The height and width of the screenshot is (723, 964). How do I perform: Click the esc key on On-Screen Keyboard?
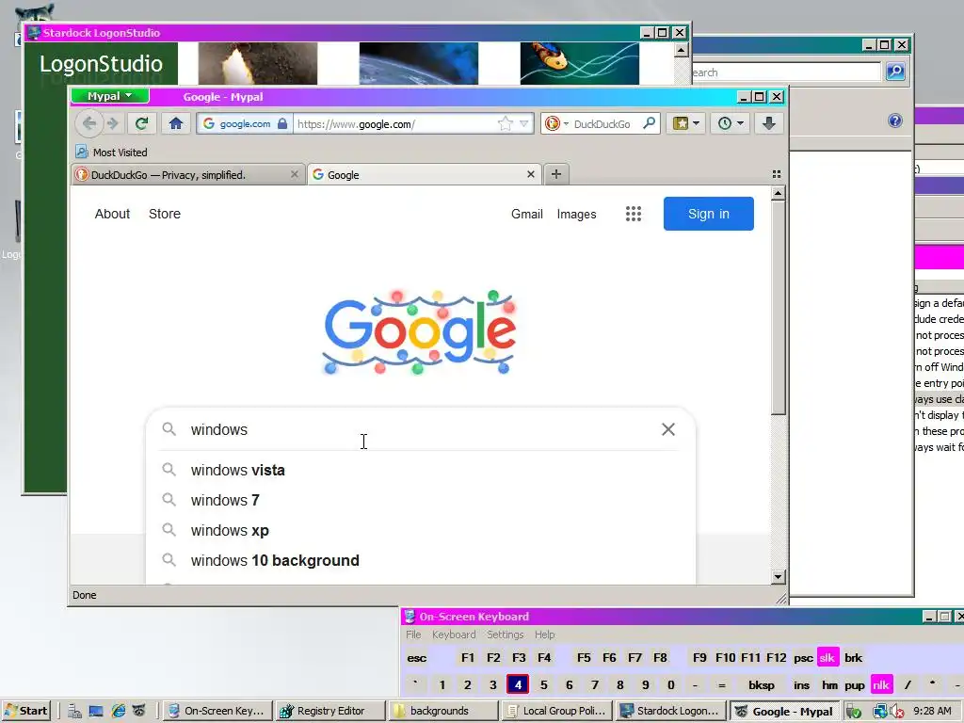pos(416,658)
